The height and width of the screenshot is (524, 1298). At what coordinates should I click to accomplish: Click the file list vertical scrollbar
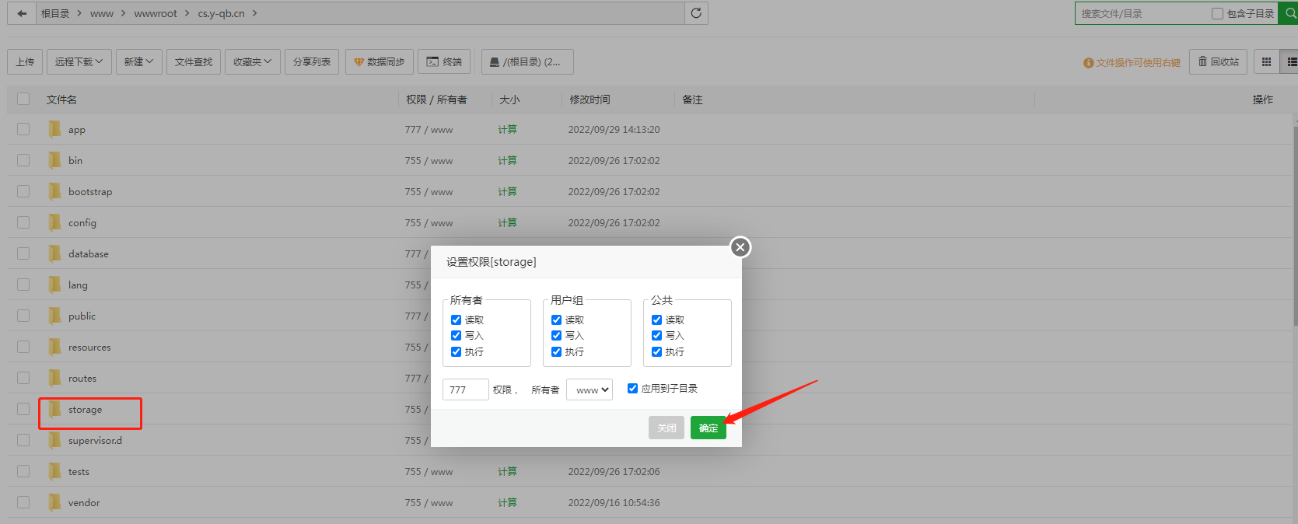click(1295, 225)
